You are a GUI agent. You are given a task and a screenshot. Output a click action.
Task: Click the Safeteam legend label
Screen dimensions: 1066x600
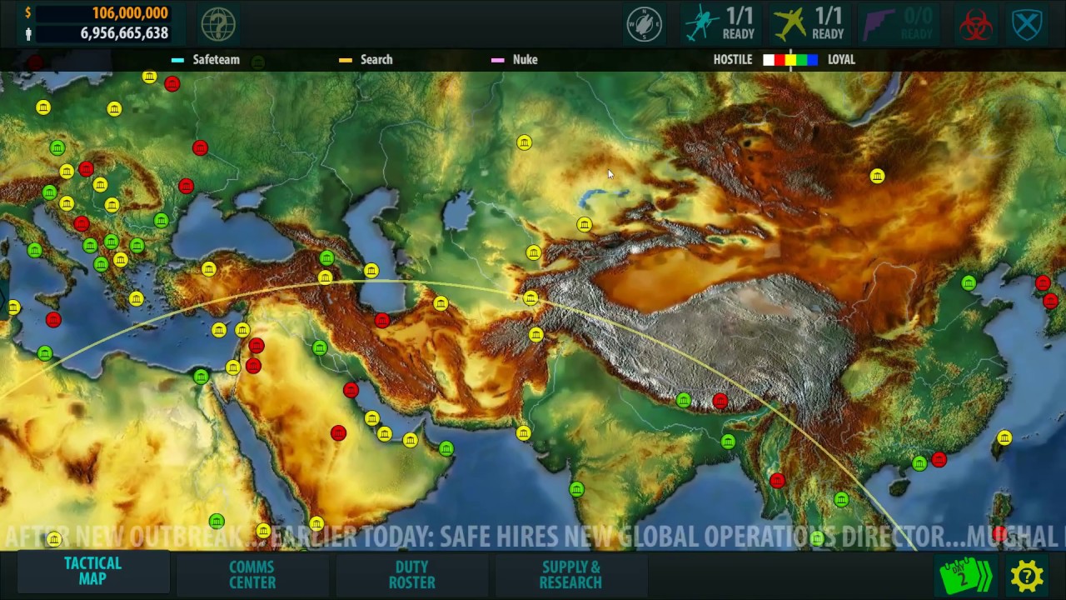point(217,60)
